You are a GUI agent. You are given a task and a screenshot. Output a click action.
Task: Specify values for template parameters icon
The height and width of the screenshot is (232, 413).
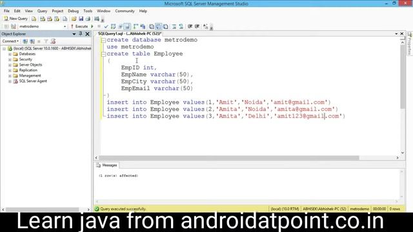point(205,26)
